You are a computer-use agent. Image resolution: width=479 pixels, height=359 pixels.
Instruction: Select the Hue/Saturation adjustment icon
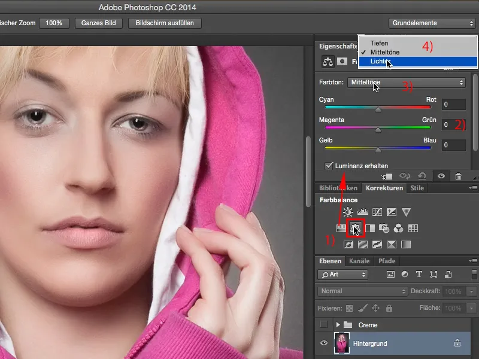coord(339,228)
